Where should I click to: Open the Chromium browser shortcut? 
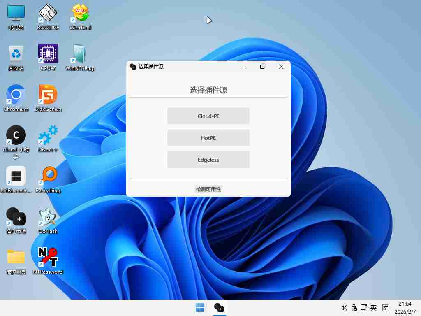(16, 95)
